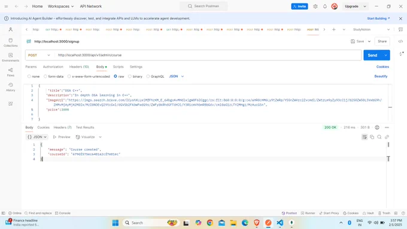
Task: Click the Preview response button
Action: [62, 137]
